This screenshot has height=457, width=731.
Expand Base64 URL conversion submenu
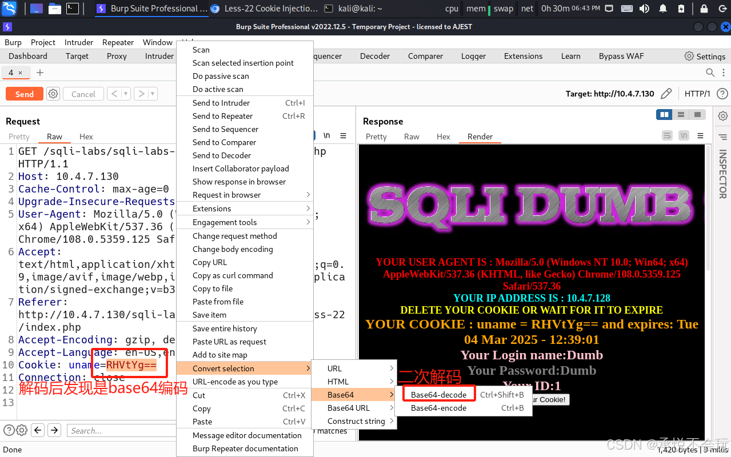[354, 408]
